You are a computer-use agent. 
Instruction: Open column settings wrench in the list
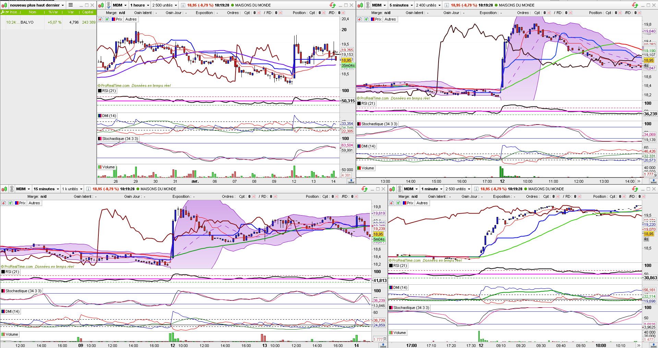[x=3, y=12]
